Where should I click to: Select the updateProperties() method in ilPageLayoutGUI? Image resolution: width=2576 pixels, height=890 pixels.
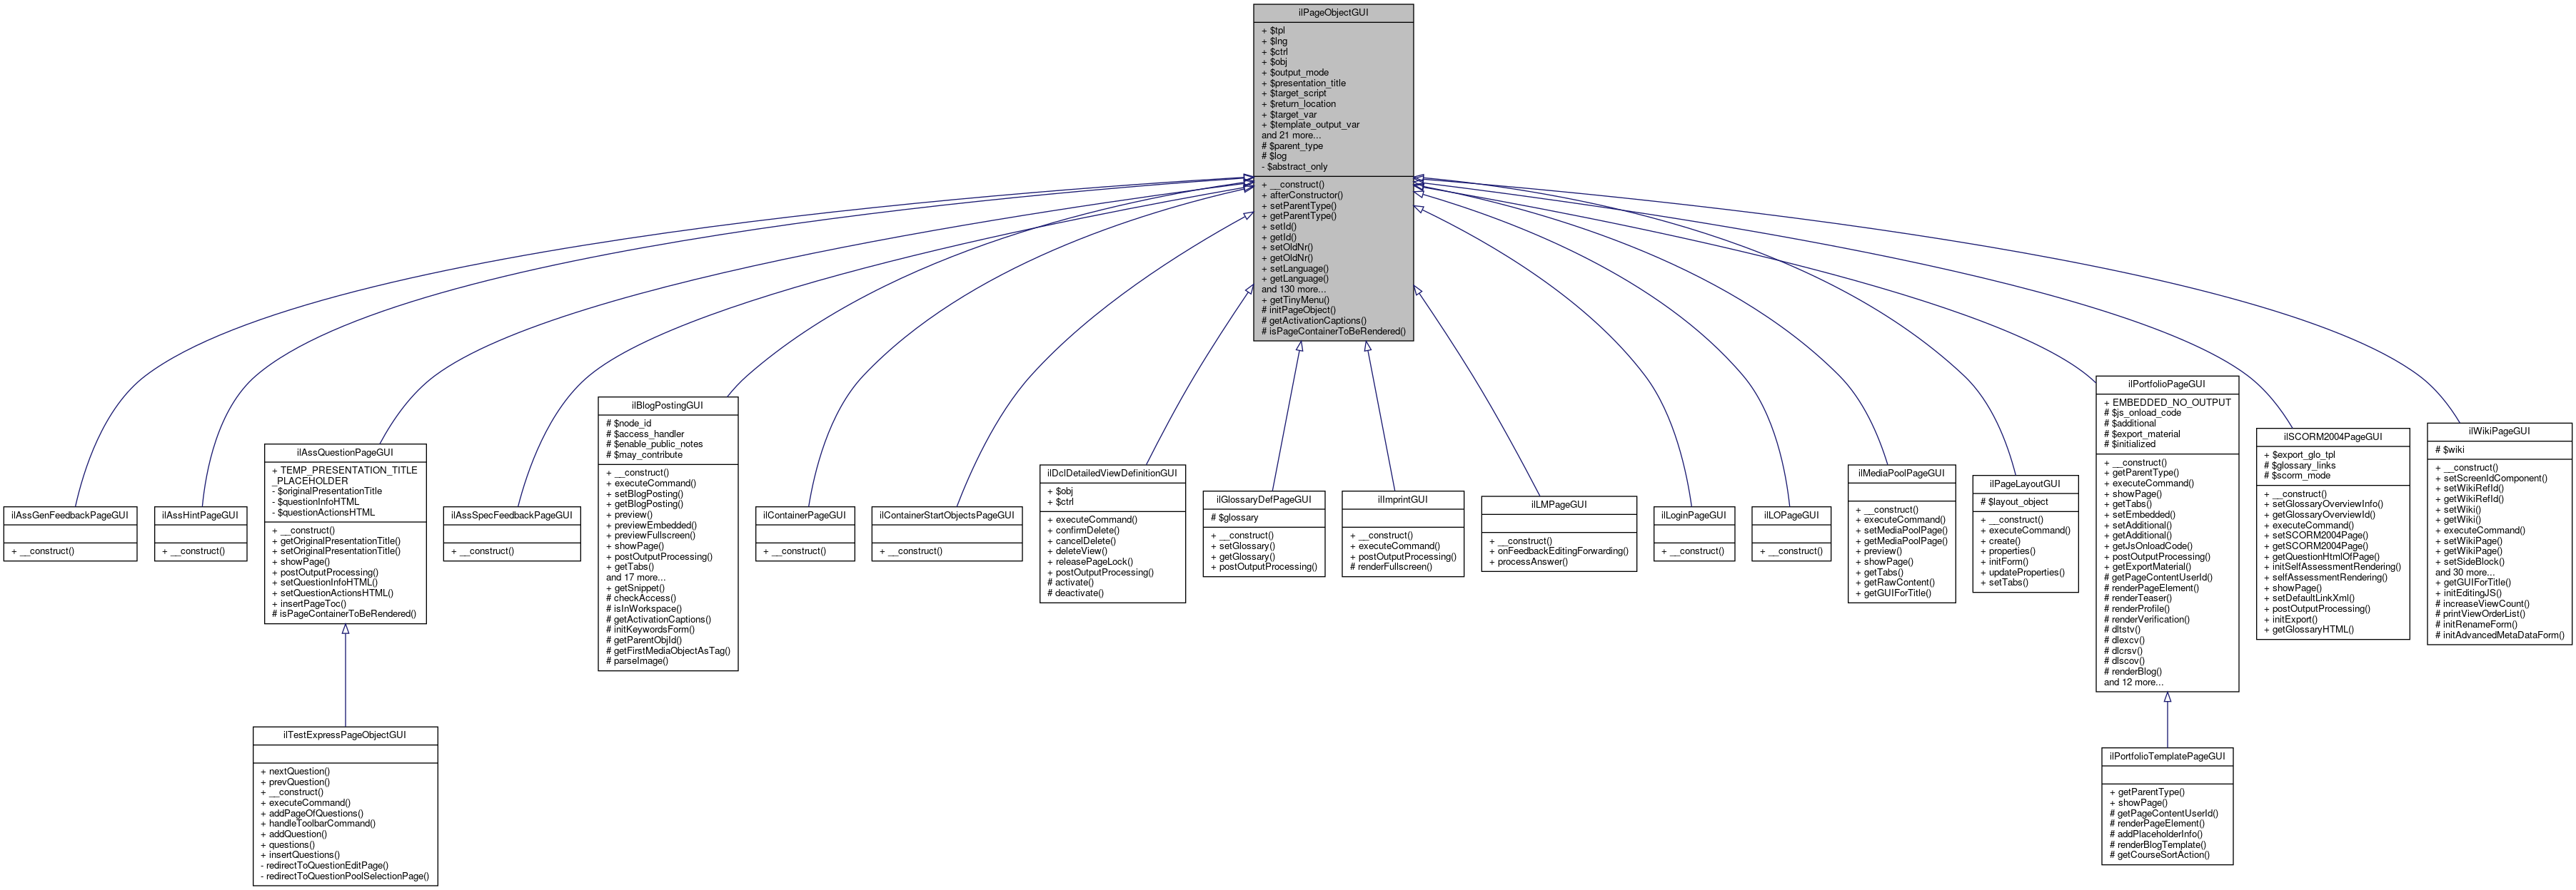[x=2023, y=573]
